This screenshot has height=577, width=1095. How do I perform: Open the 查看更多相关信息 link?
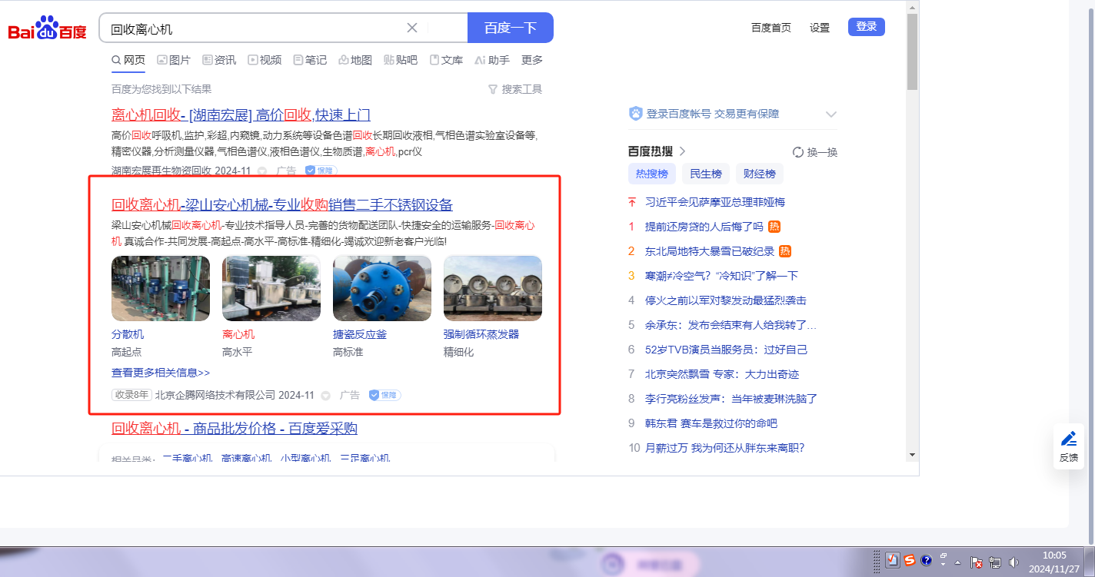[161, 373]
